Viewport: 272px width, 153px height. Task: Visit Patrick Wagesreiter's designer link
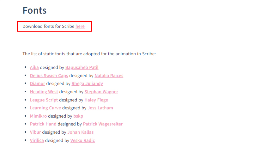coord(103,124)
